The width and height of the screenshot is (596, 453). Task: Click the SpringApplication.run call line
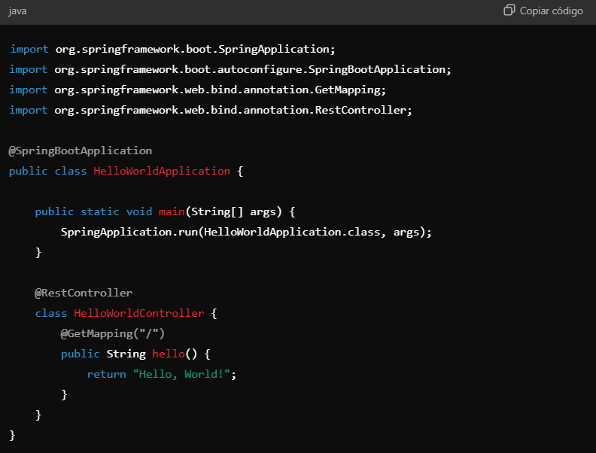pyautogui.click(x=246, y=233)
